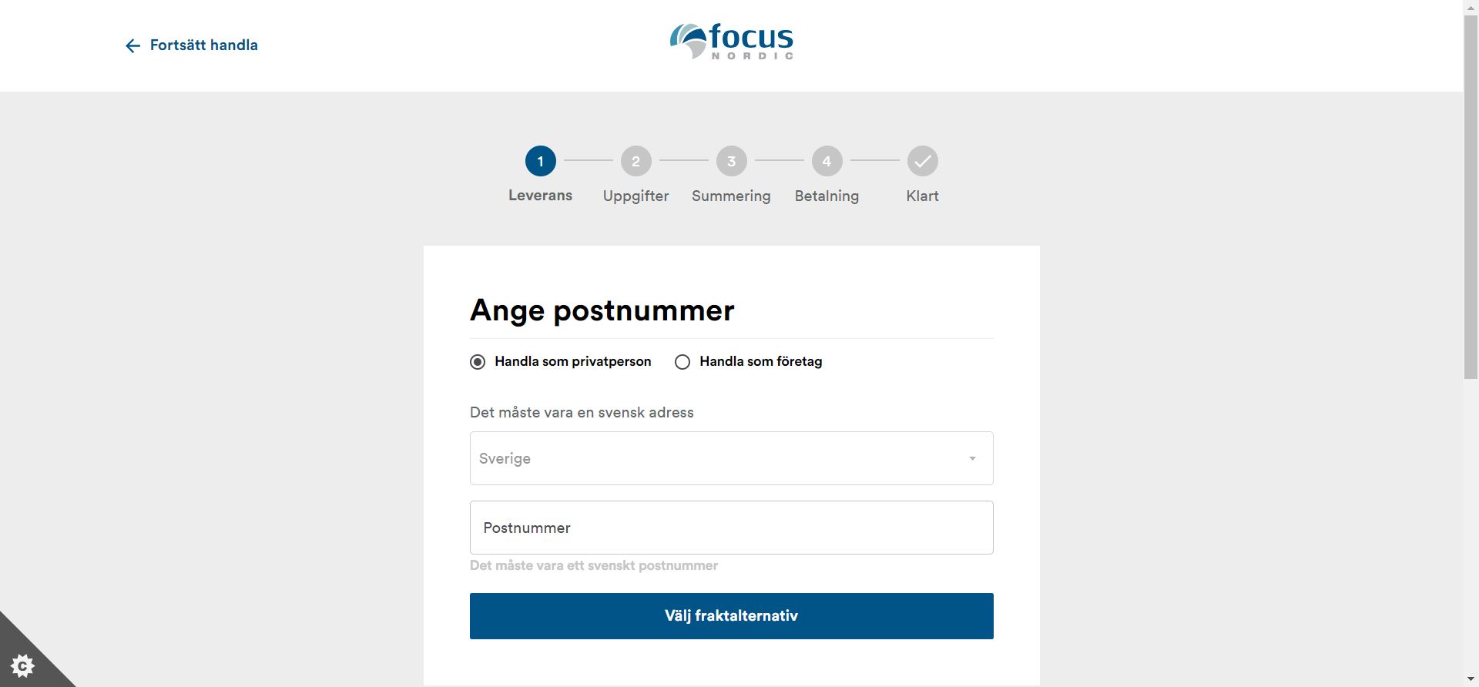Click the page vertical scrollbar thumb

(x=1471, y=197)
